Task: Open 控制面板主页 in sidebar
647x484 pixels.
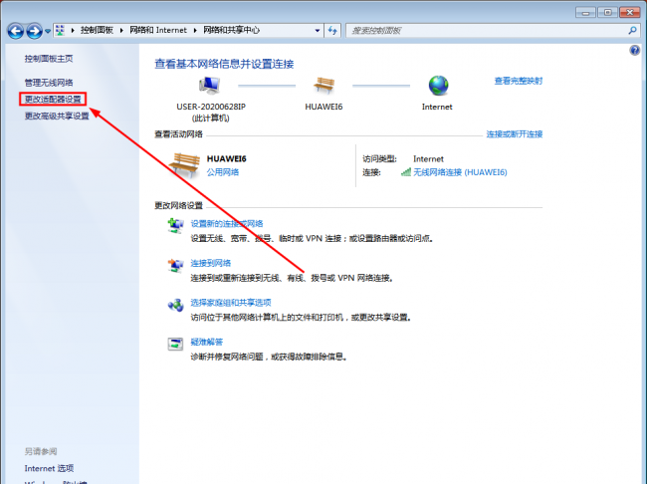Action: tap(49, 59)
